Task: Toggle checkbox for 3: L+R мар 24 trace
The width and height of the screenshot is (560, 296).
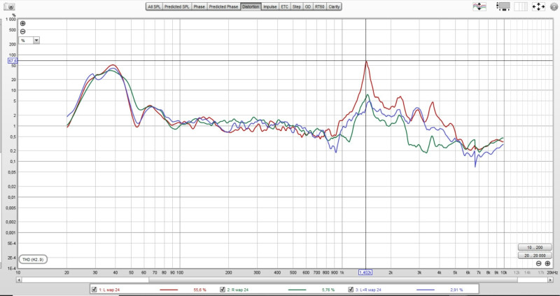Action: [351, 290]
